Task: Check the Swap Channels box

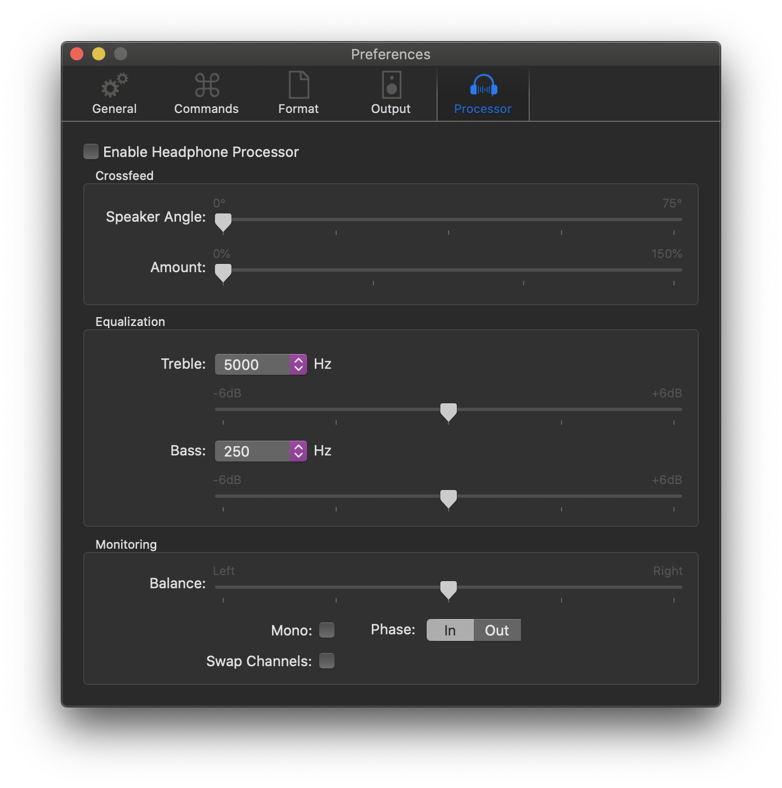Action: pyautogui.click(x=327, y=661)
